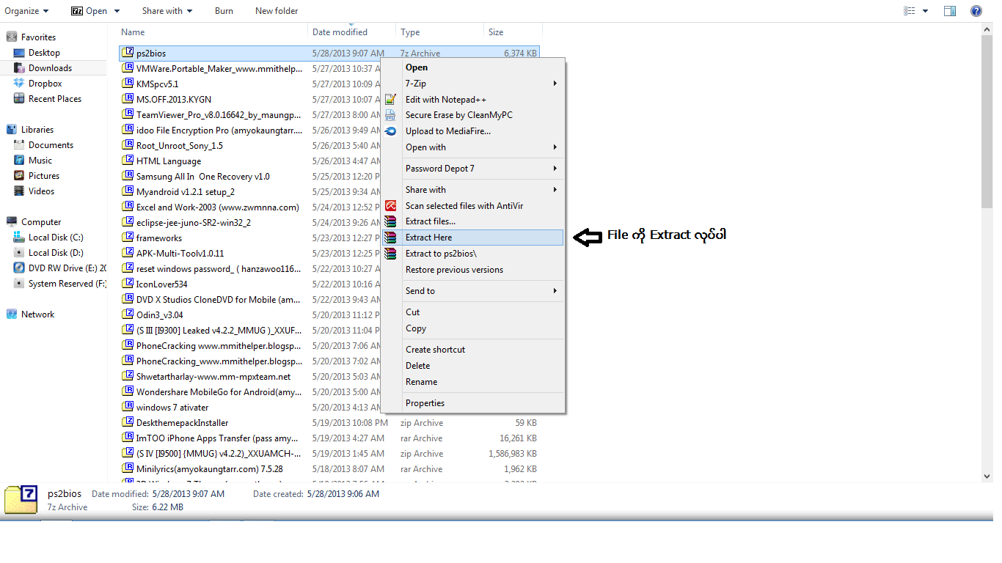Open Properties from the context menu
Viewport: 1002px width, 563px height.
point(473,403)
